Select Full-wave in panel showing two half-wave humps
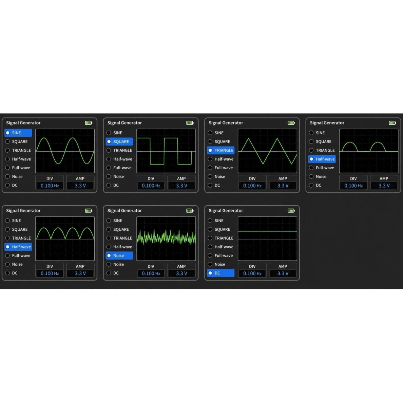Screen dimensions: 403x403 322,168
